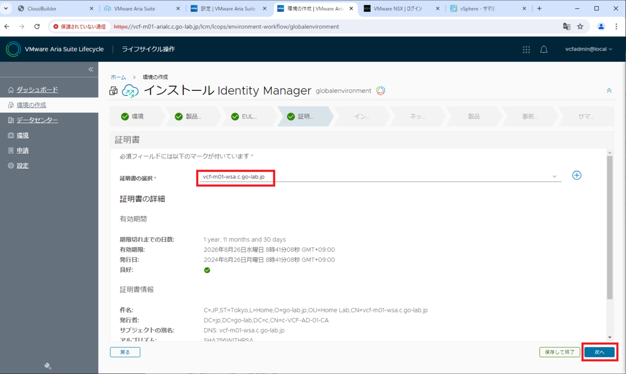Translate this page icon in address bar

(x=566, y=27)
